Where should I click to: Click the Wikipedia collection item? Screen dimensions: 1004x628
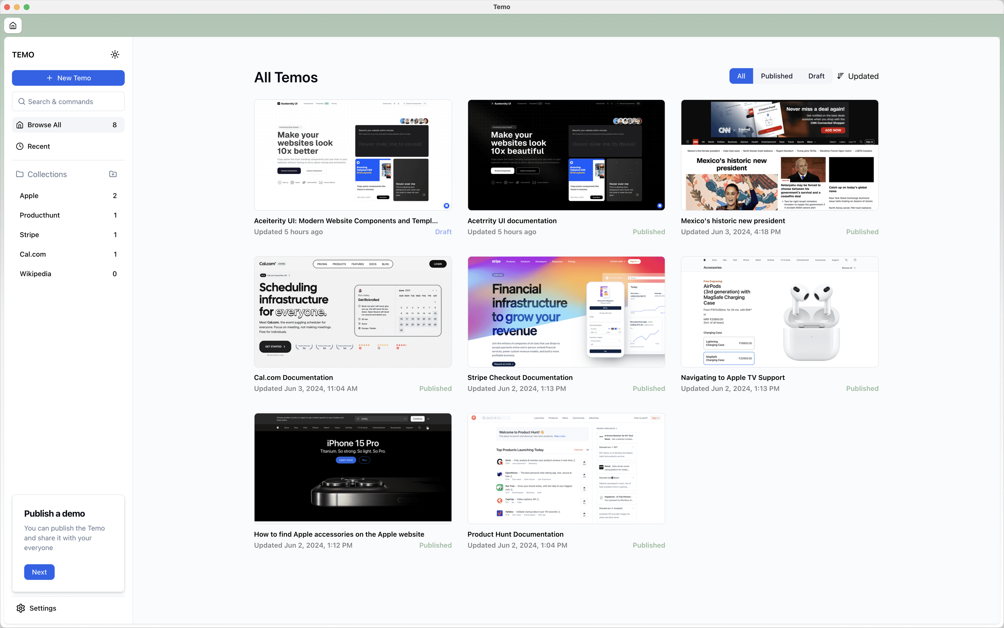point(35,274)
